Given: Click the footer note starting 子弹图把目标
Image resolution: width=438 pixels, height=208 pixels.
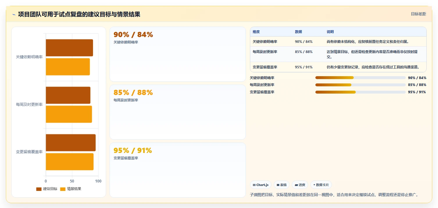Looking at the screenshot, I should tap(334, 195).
